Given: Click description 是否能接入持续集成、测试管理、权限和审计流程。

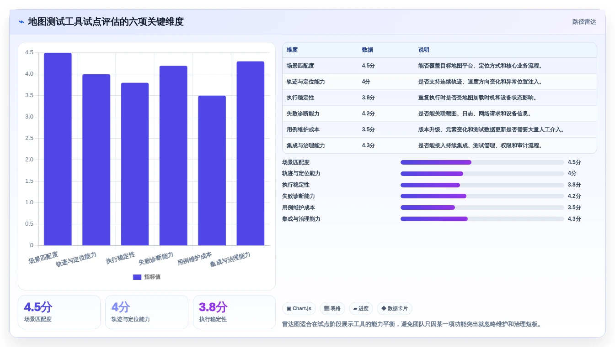Looking at the screenshot, I should (480, 145).
